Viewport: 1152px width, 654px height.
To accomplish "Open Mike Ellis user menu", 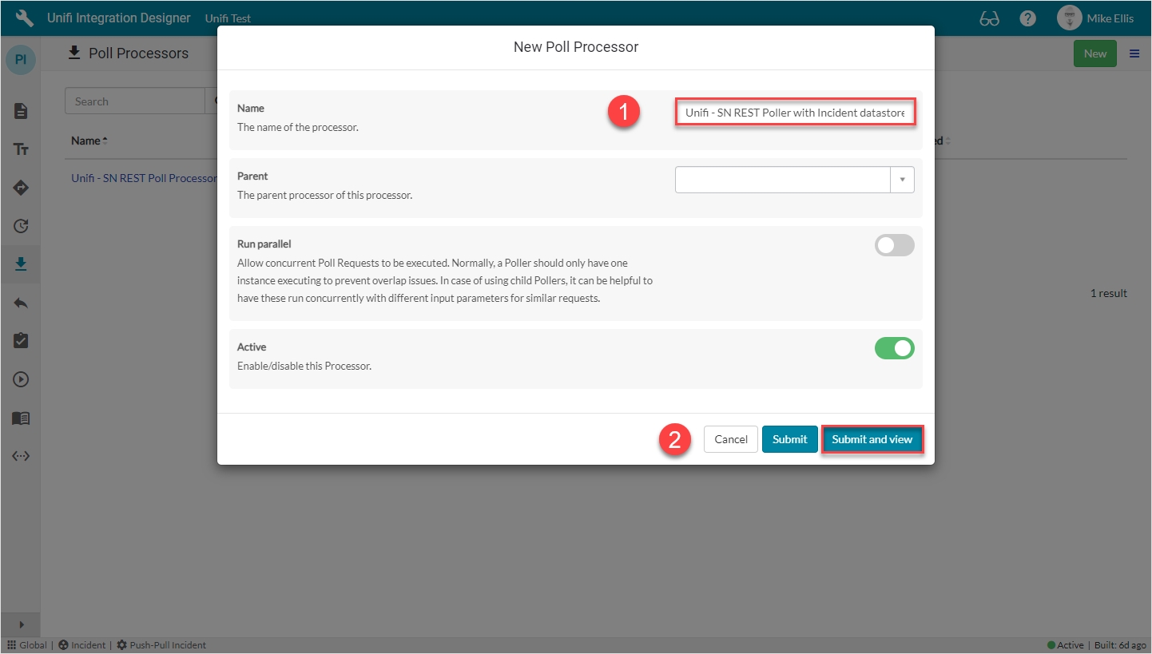I will point(1094,18).
